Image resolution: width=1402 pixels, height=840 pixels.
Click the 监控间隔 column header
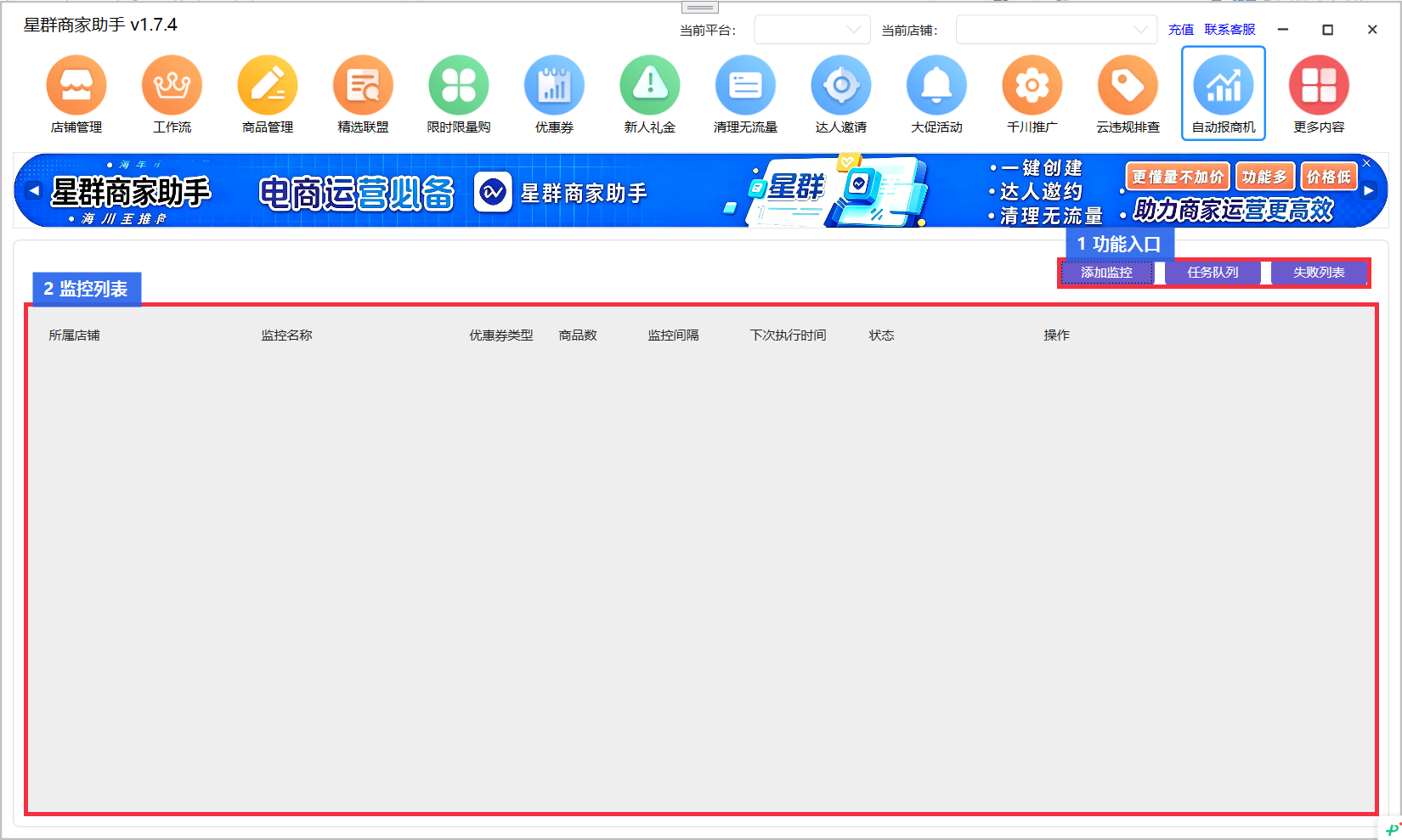[673, 335]
